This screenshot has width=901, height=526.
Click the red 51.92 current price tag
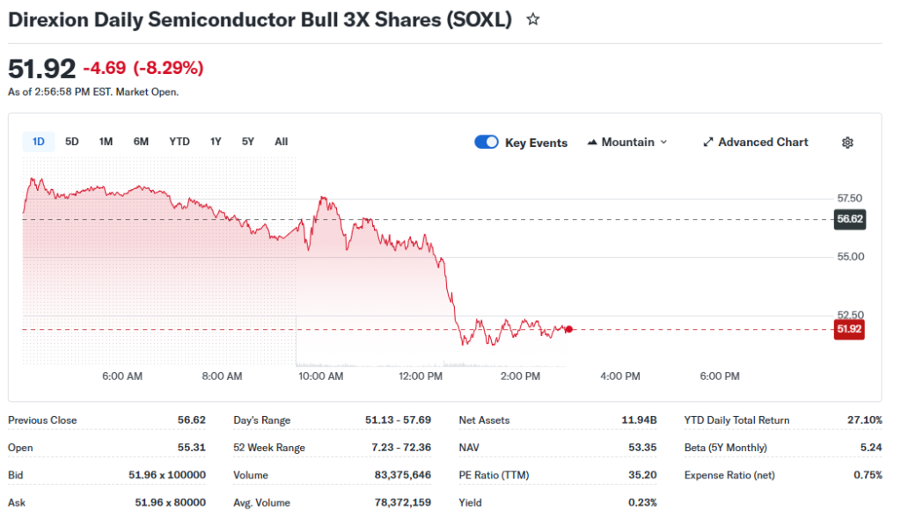pos(849,329)
